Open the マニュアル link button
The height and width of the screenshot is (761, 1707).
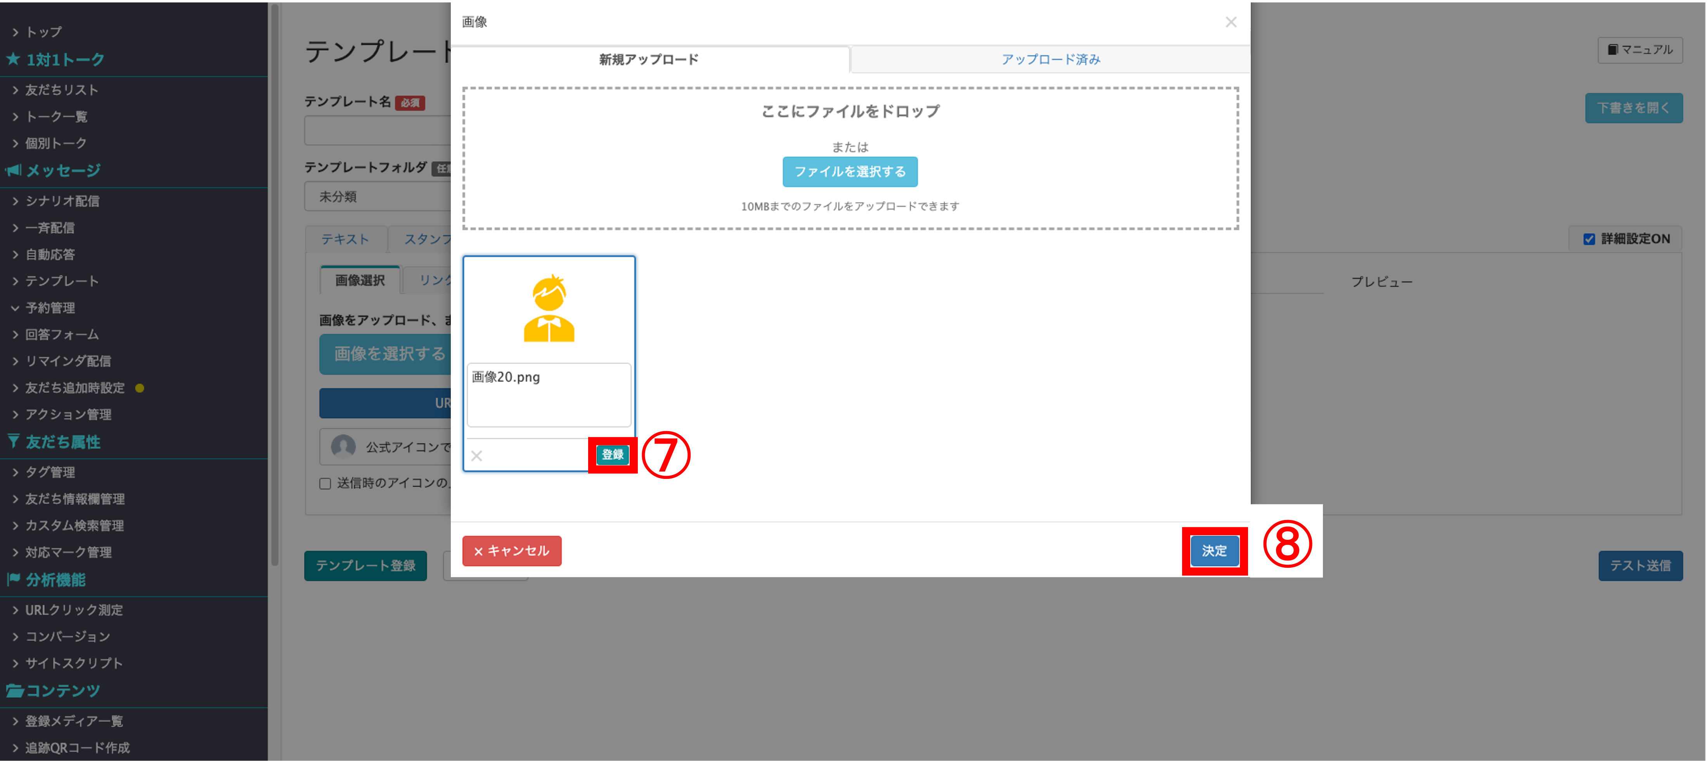pos(1640,50)
